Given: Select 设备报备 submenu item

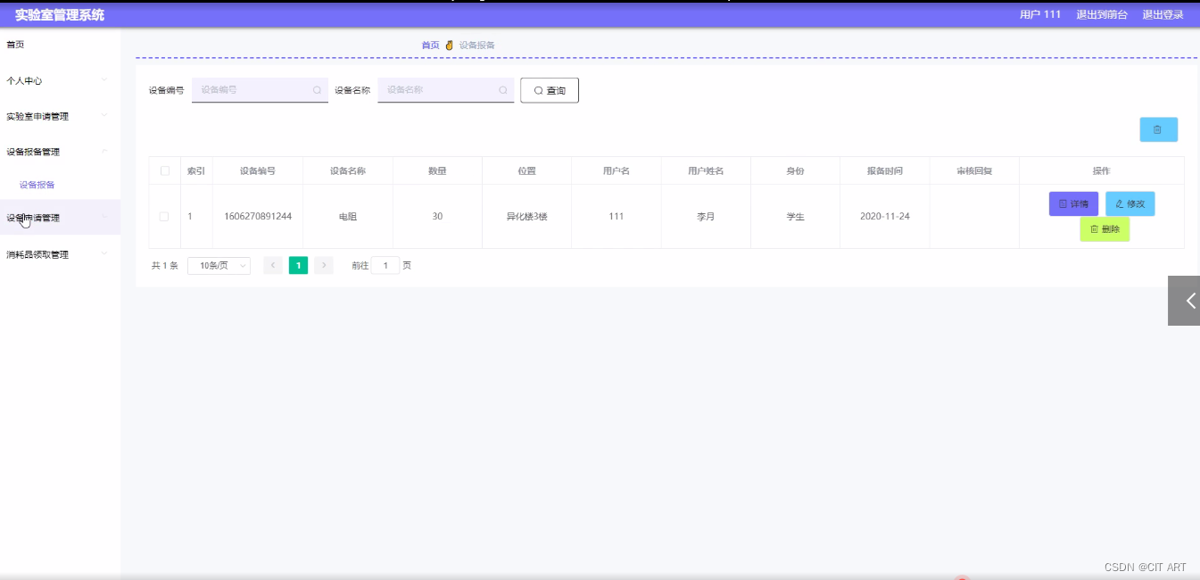Looking at the screenshot, I should pos(37,185).
